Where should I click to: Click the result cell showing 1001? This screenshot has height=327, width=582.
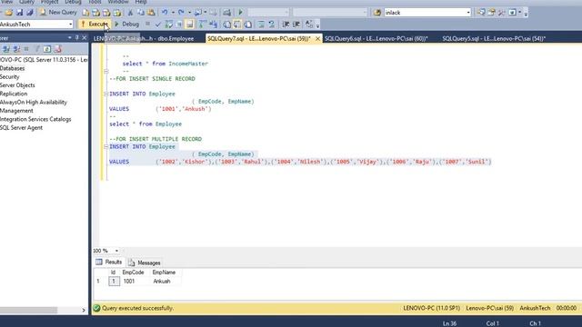tap(129, 281)
